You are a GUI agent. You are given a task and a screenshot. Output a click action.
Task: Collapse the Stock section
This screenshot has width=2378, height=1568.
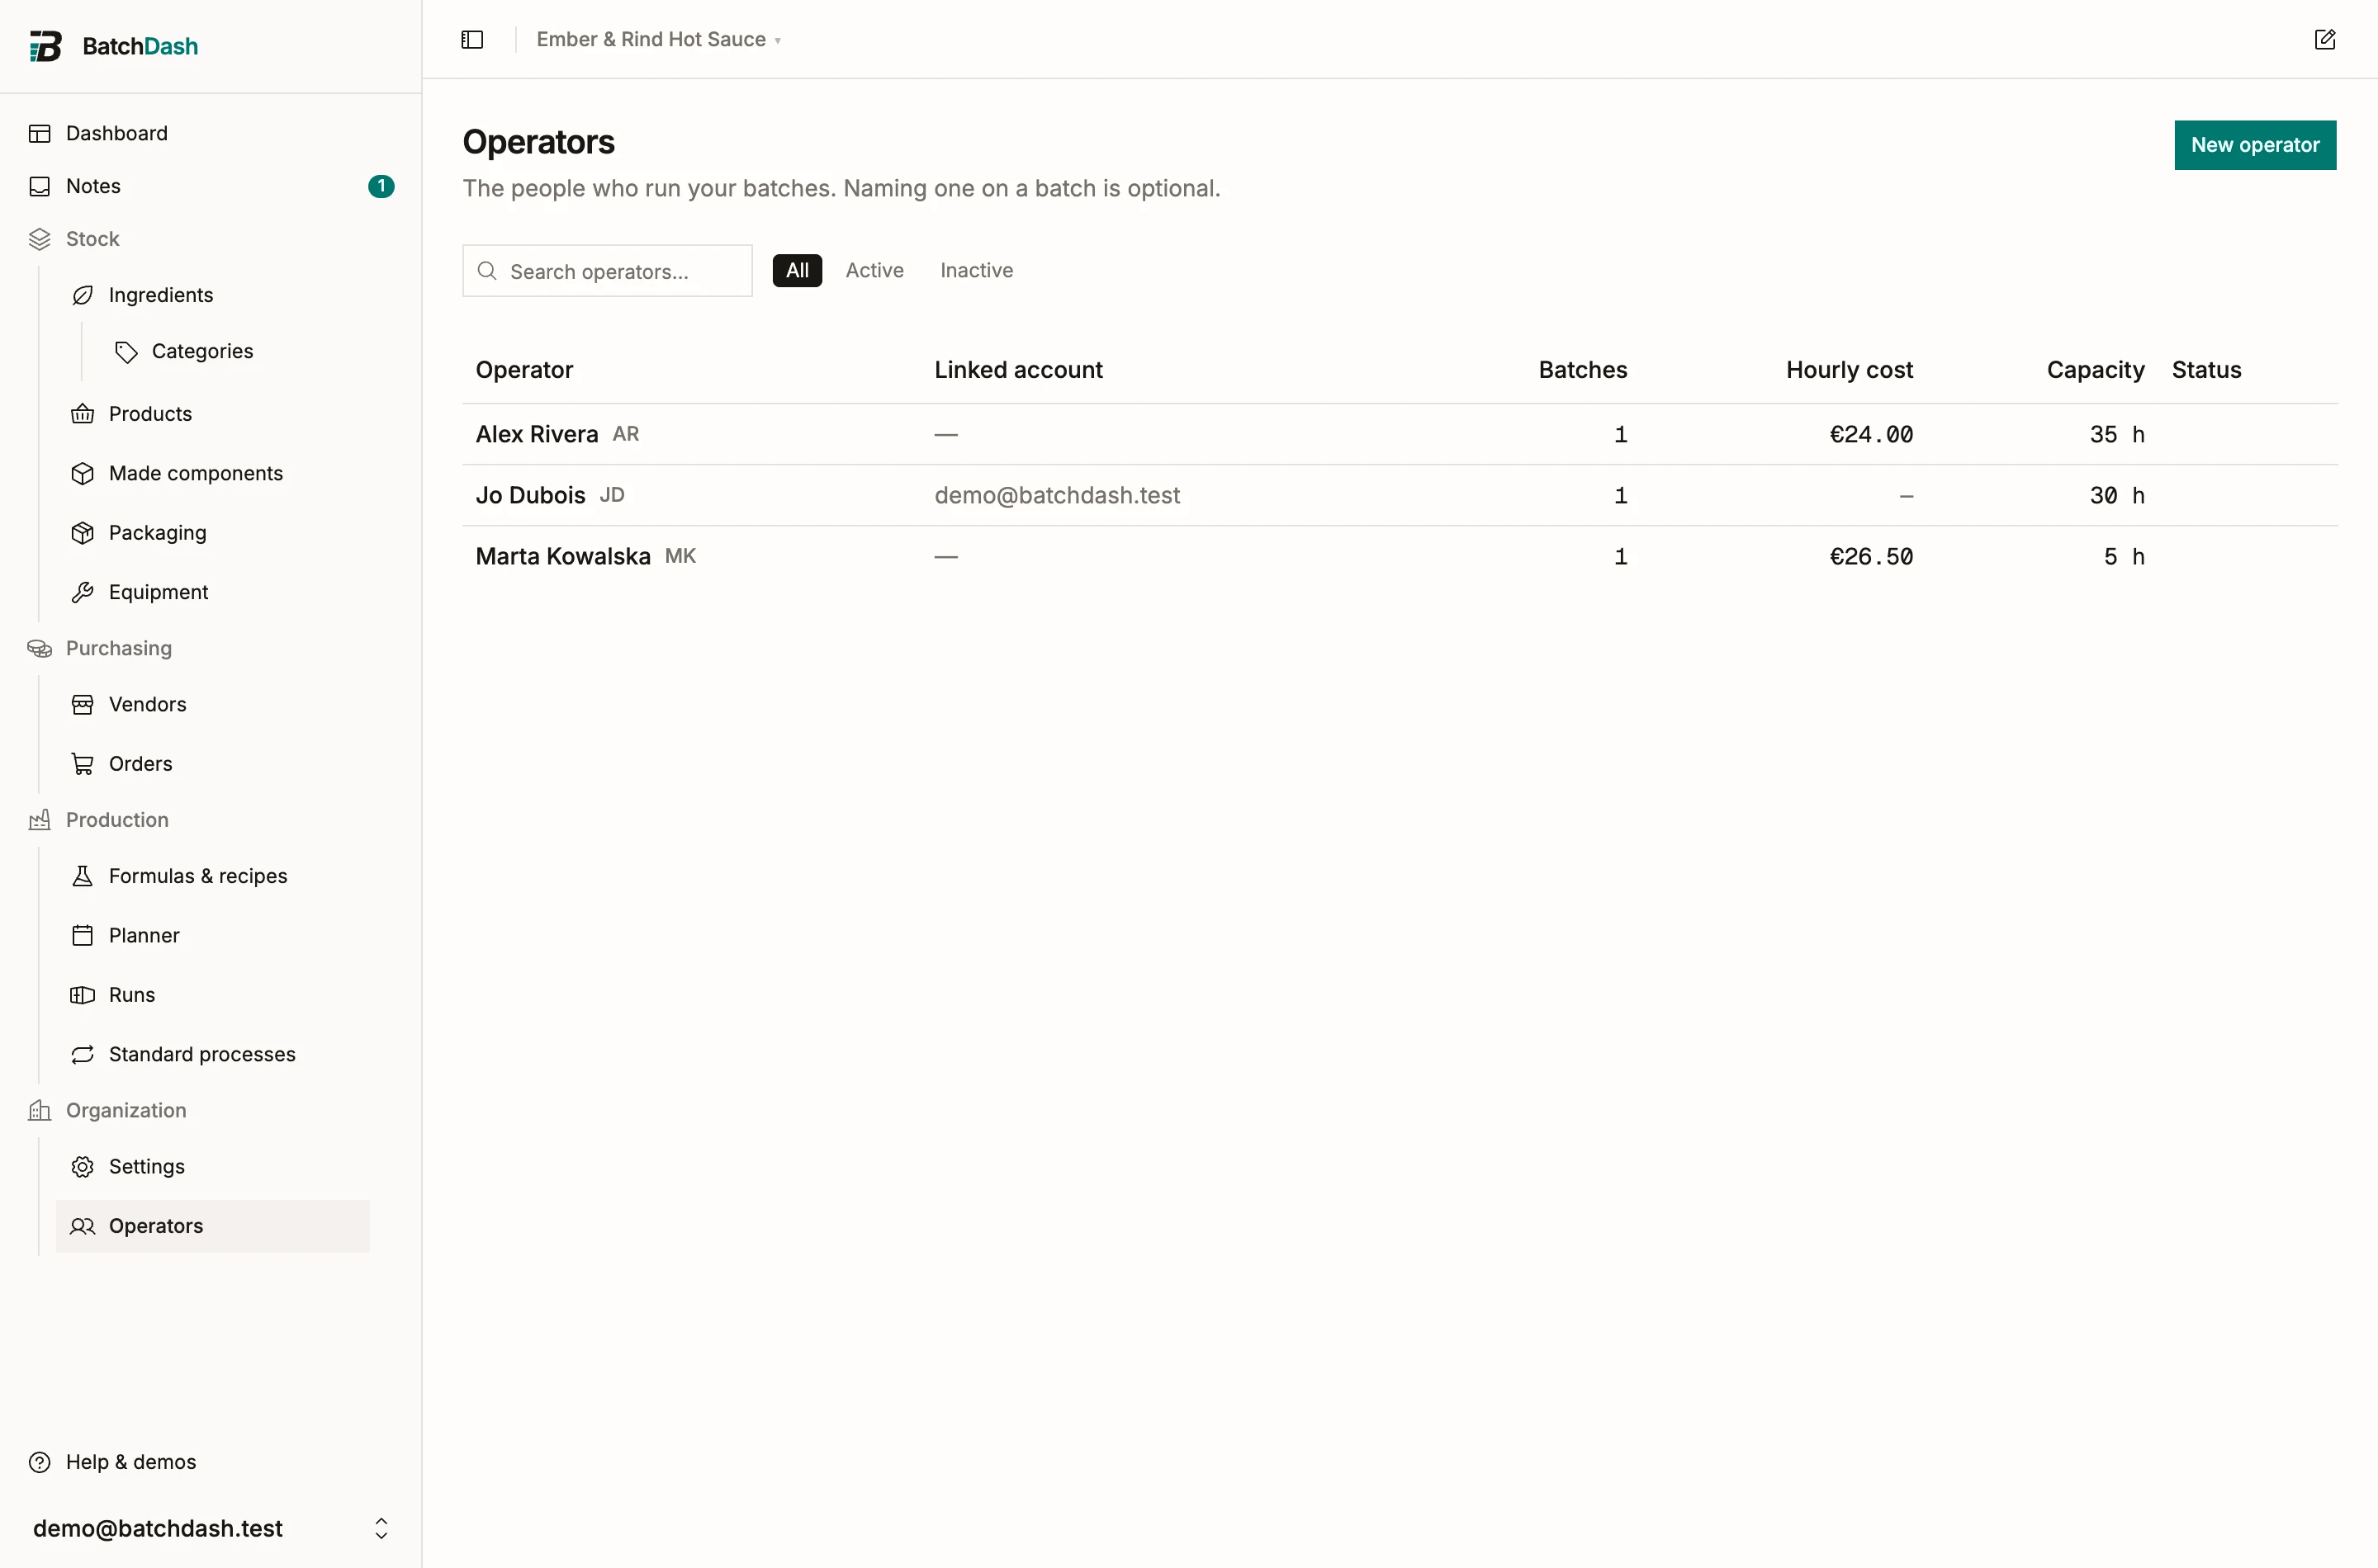[92, 239]
